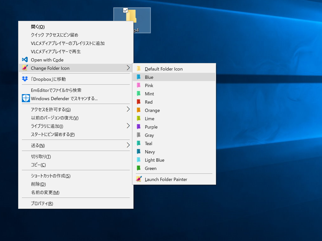This screenshot has width=322, height=241.
Task: Click the Dropbox logo icon
Action: pyautogui.click(x=25, y=79)
